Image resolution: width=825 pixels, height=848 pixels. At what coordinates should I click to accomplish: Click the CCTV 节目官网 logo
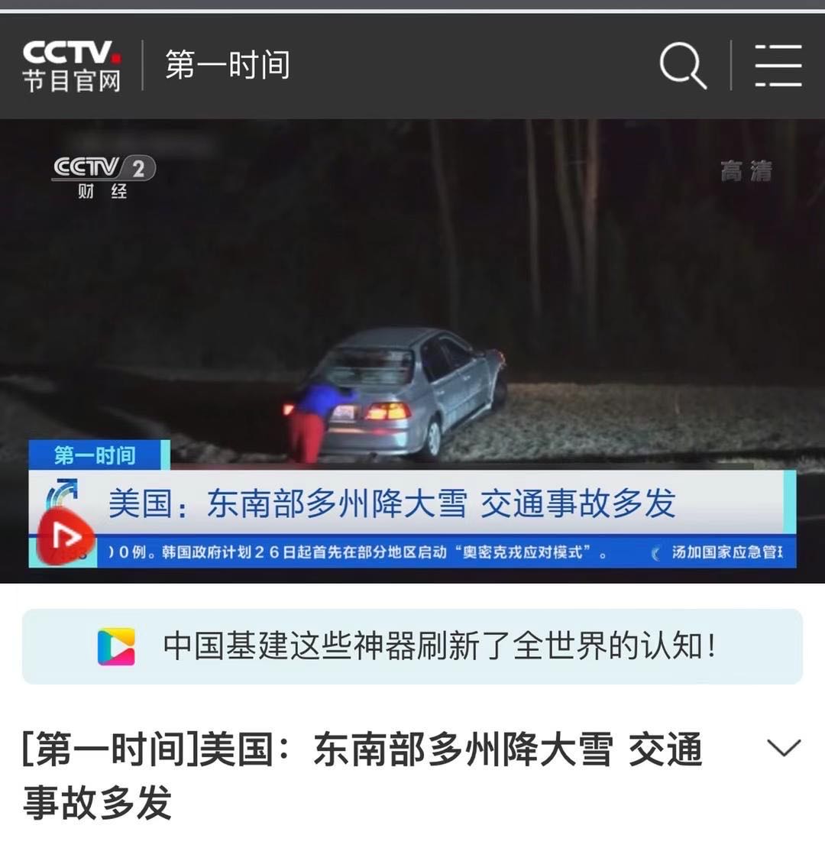(72, 66)
